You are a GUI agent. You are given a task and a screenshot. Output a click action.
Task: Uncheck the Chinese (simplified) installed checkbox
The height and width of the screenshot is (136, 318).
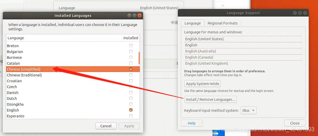[x=131, y=69]
